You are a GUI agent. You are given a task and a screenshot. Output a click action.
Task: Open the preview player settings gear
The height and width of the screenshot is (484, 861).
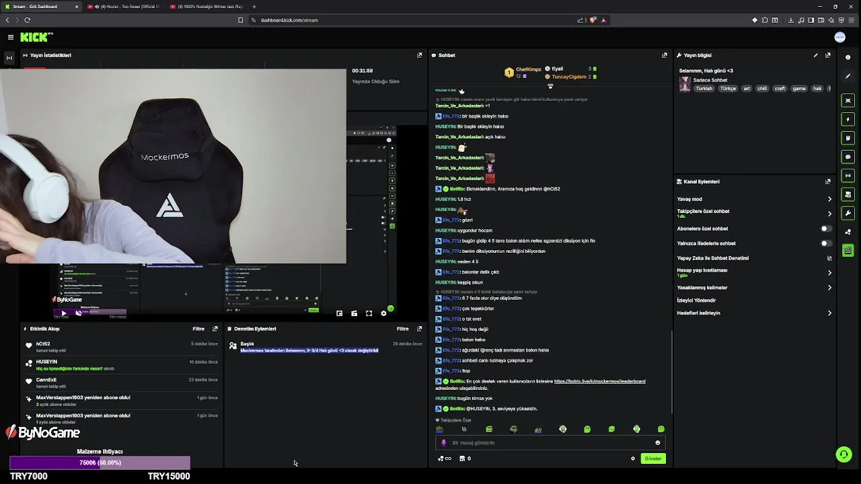[x=383, y=313]
